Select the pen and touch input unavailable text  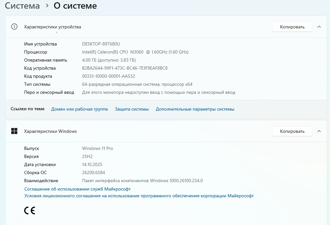[x=159, y=92]
